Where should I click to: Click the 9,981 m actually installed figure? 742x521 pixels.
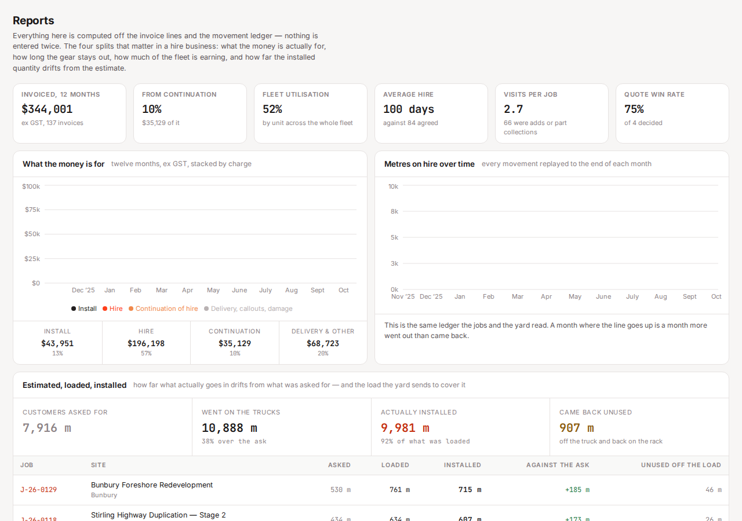[x=405, y=428]
